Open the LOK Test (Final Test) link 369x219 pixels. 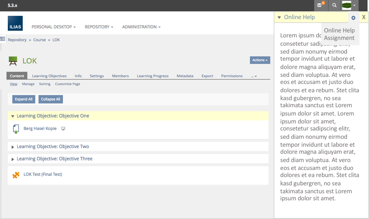(x=43, y=175)
